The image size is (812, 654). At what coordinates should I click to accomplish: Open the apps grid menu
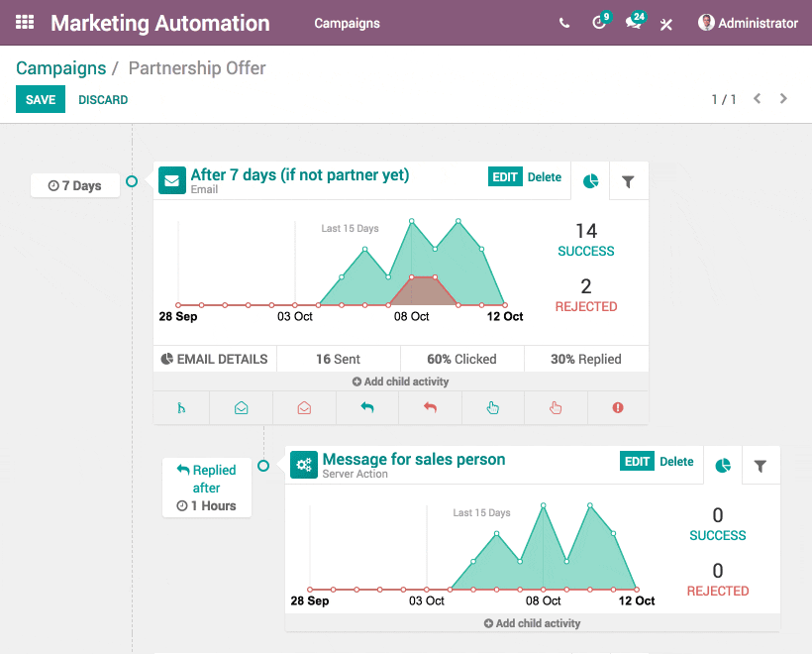[25, 23]
